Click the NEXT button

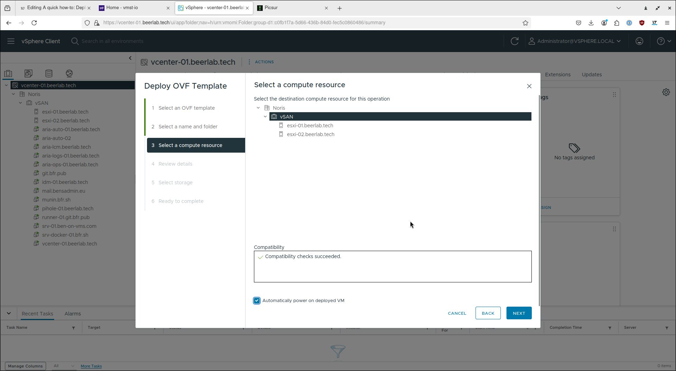click(519, 313)
